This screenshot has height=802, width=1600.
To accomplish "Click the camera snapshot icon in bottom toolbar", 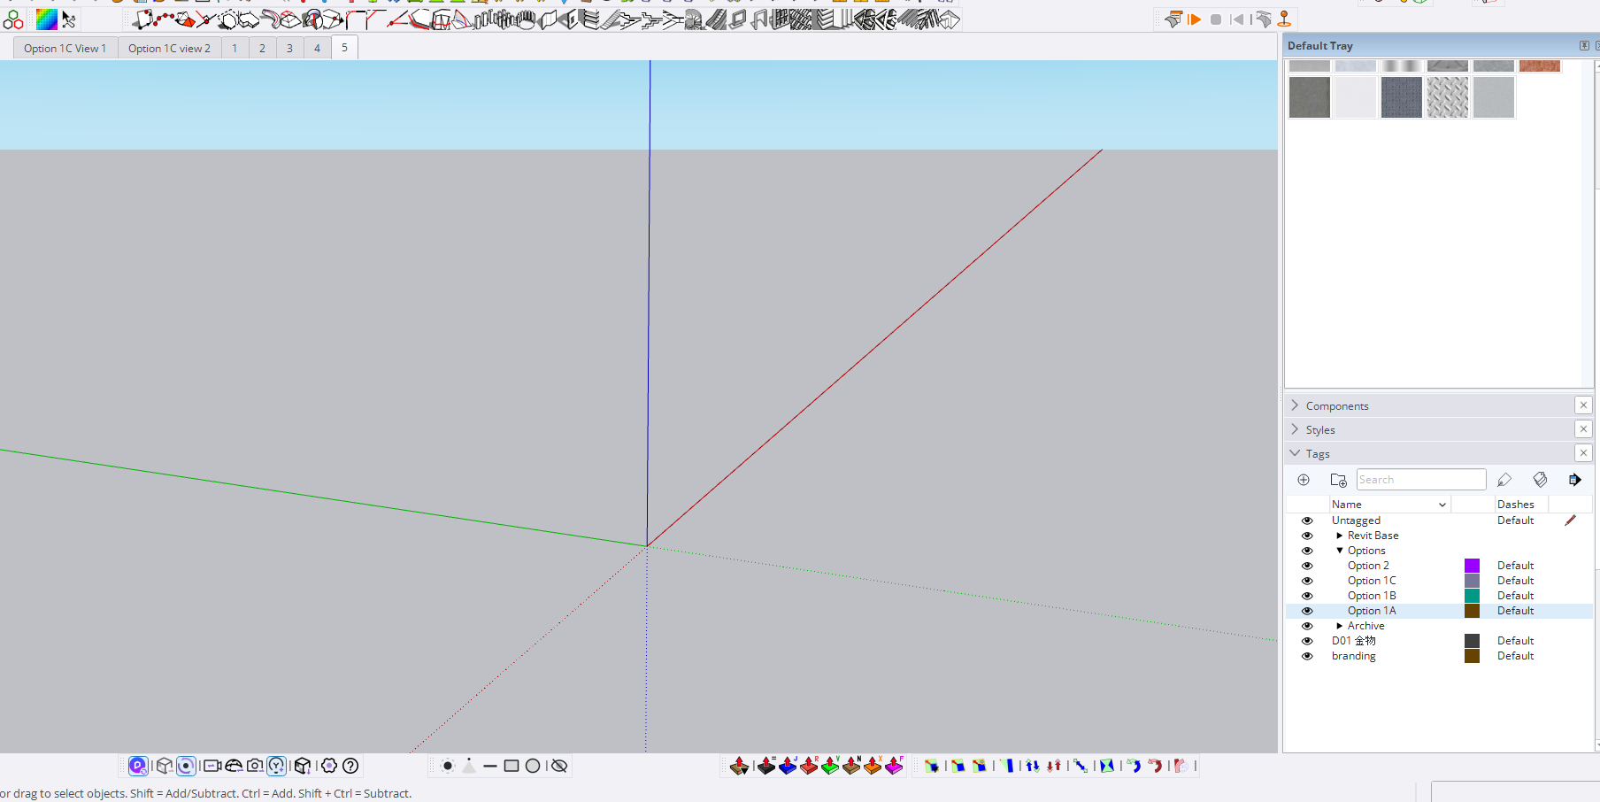I will (x=255, y=766).
